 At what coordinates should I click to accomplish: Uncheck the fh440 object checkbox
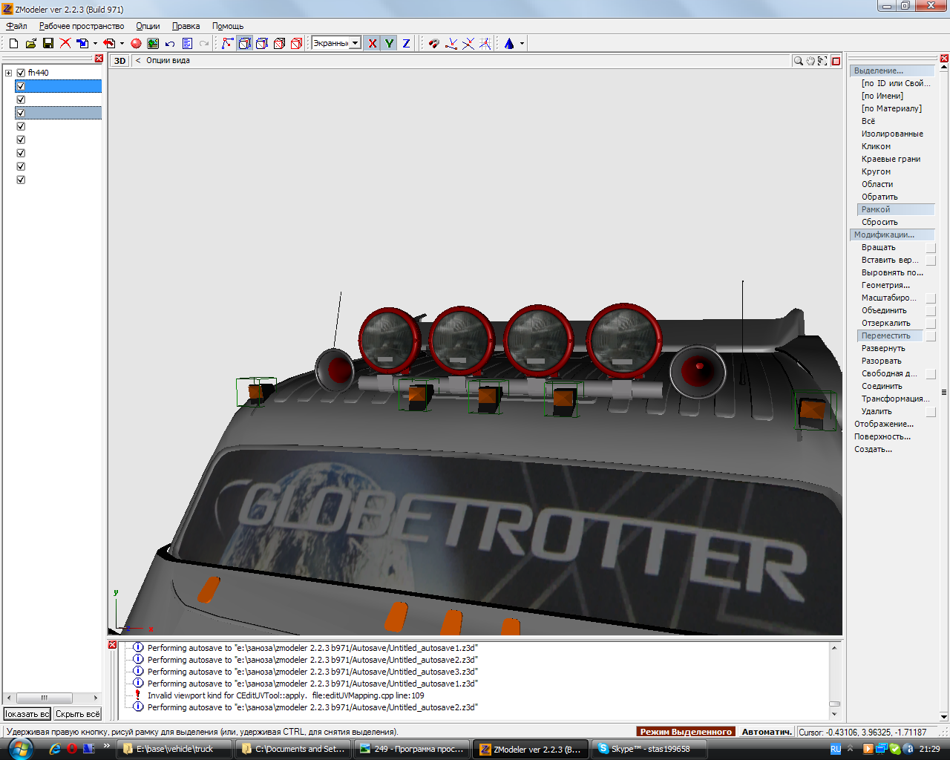pyautogui.click(x=21, y=73)
